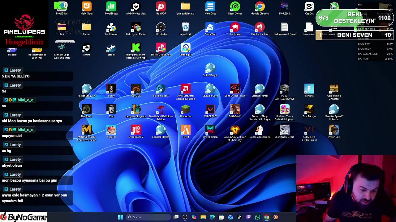This screenshot has width=396, height=222.
Task: Launch Storage Hunter shortcut
Action: (x=260, y=91)
